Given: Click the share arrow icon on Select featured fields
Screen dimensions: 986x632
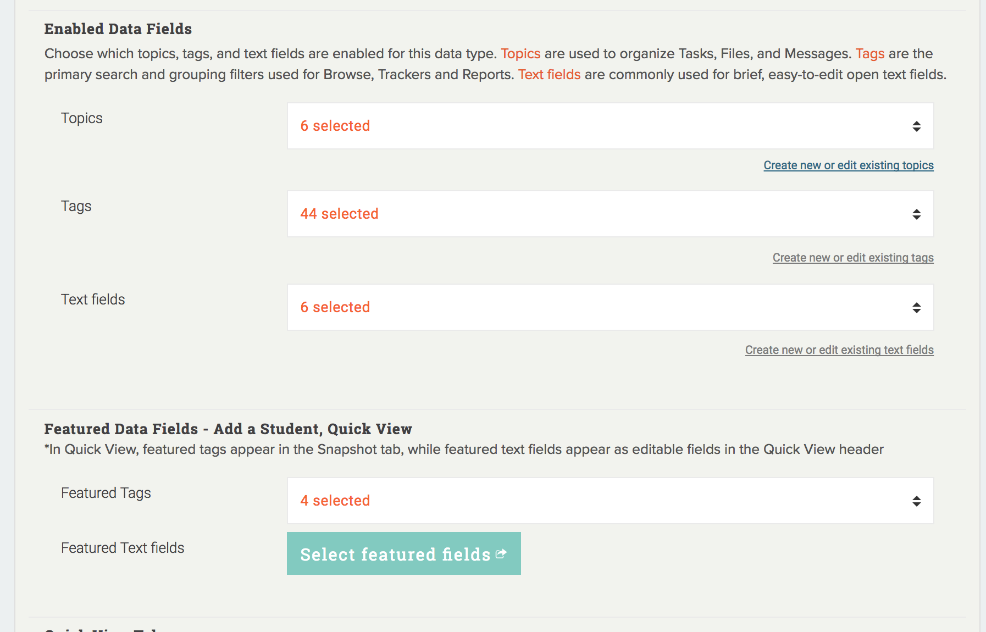Looking at the screenshot, I should tap(501, 554).
